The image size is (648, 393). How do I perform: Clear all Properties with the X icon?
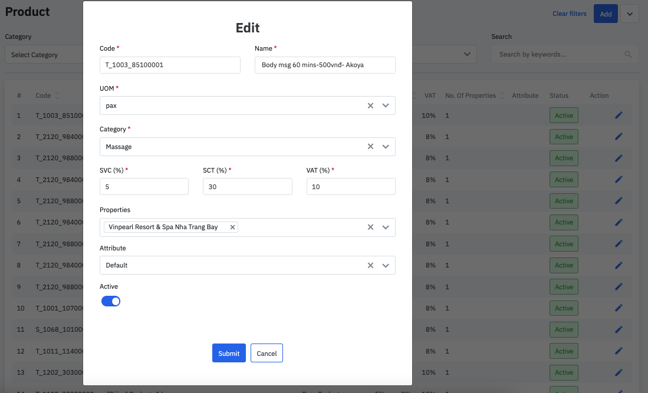(370, 227)
